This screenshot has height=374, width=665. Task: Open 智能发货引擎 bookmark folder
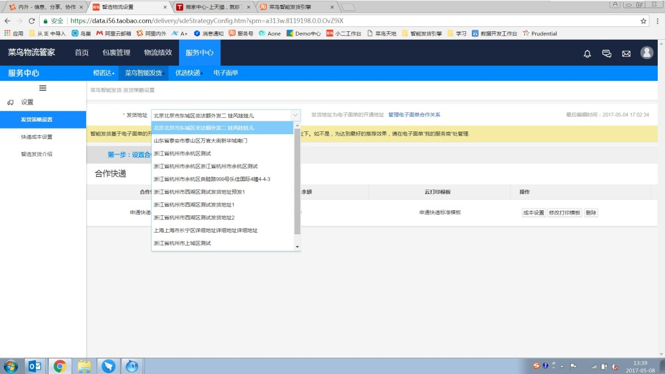click(422, 34)
